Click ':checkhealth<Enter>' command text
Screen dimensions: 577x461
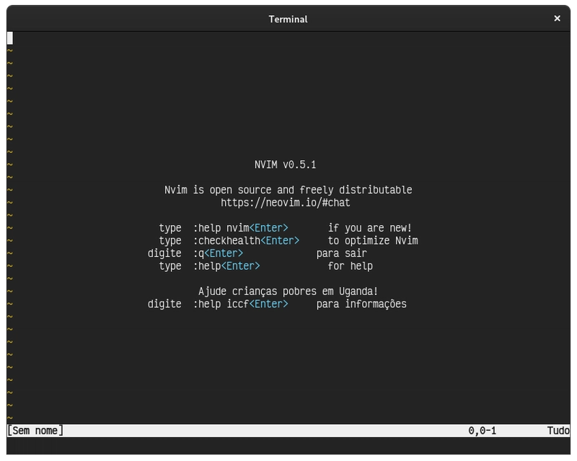[246, 241]
